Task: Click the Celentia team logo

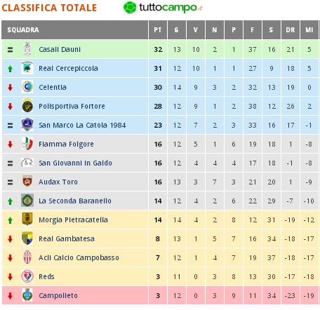Action: click(x=27, y=87)
